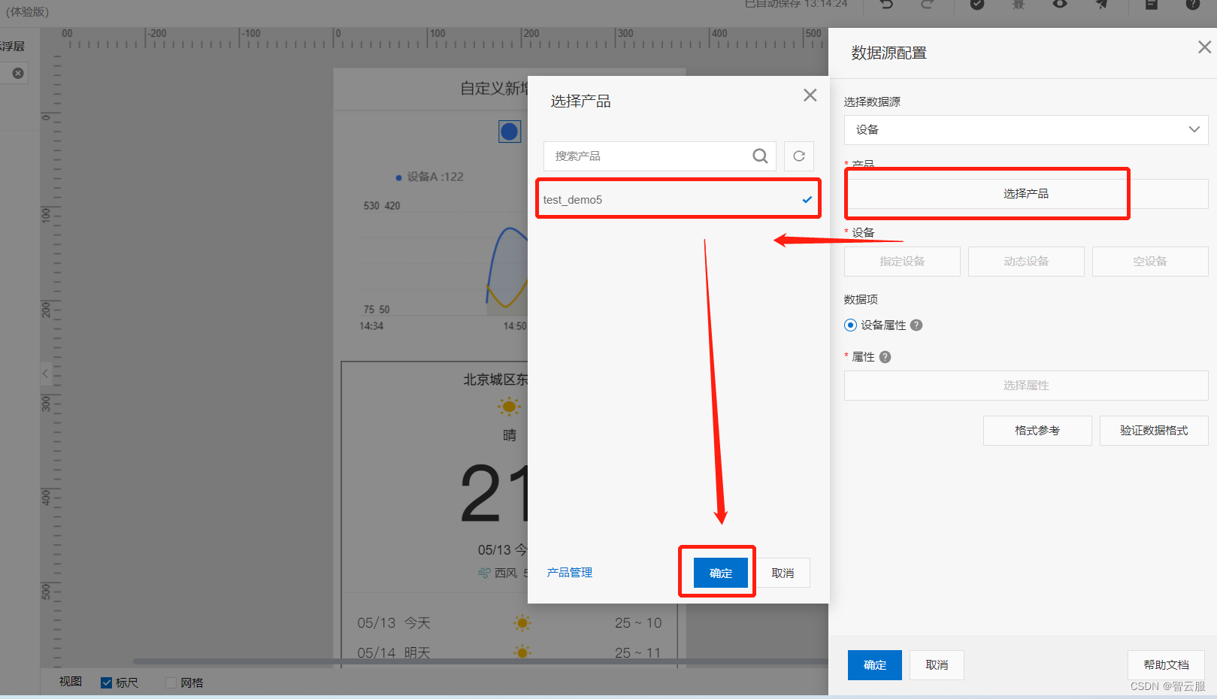Click the 选择属性 button

1026,386
